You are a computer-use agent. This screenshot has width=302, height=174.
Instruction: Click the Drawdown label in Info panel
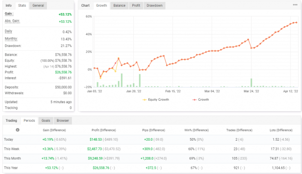pos(13,46)
